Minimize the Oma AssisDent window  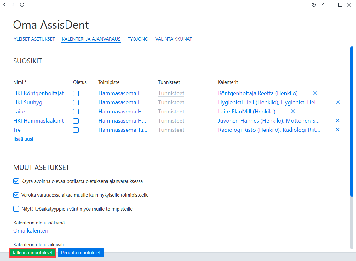pos(331,5)
